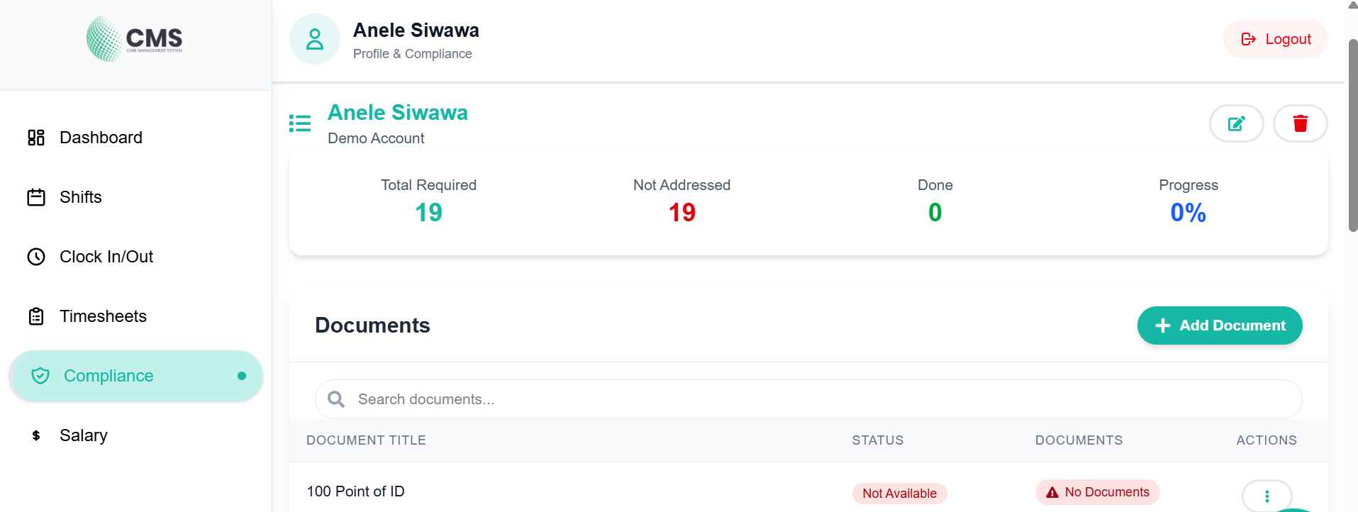Open the Timesheets menu item
The width and height of the screenshot is (1358, 512).
(x=103, y=316)
